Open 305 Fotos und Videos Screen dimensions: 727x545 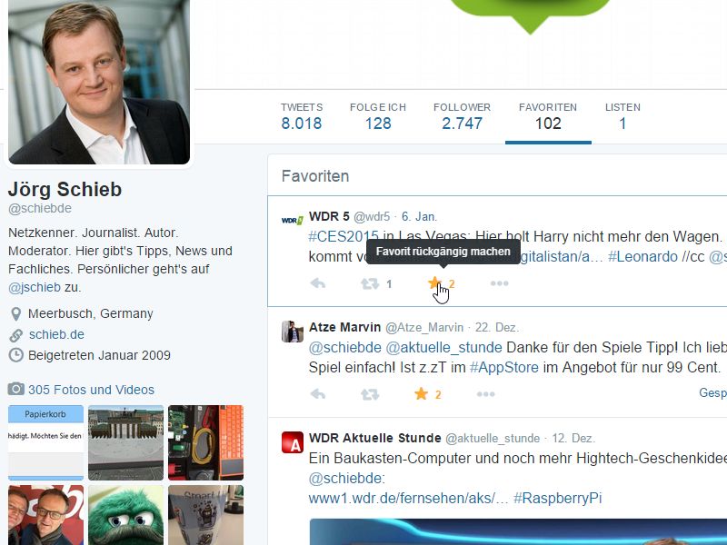click(x=92, y=390)
